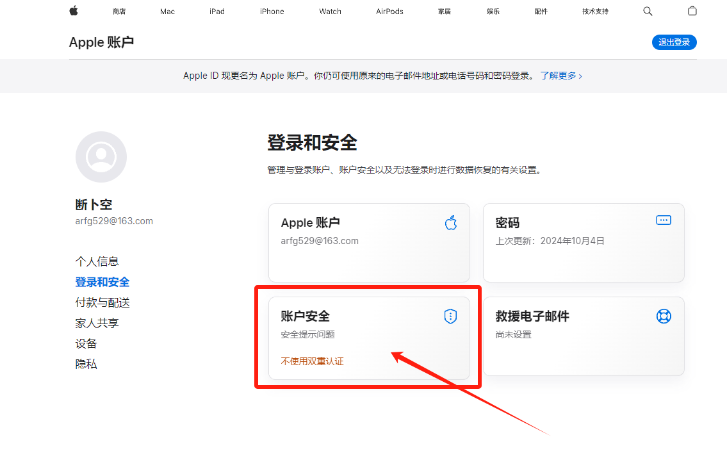
Task: Click shield icon in 账户安全 card
Action: (451, 316)
